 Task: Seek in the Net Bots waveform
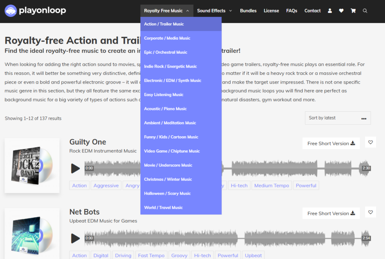(227, 238)
